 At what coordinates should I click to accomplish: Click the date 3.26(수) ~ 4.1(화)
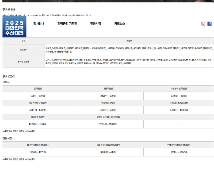tap(108, 152)
